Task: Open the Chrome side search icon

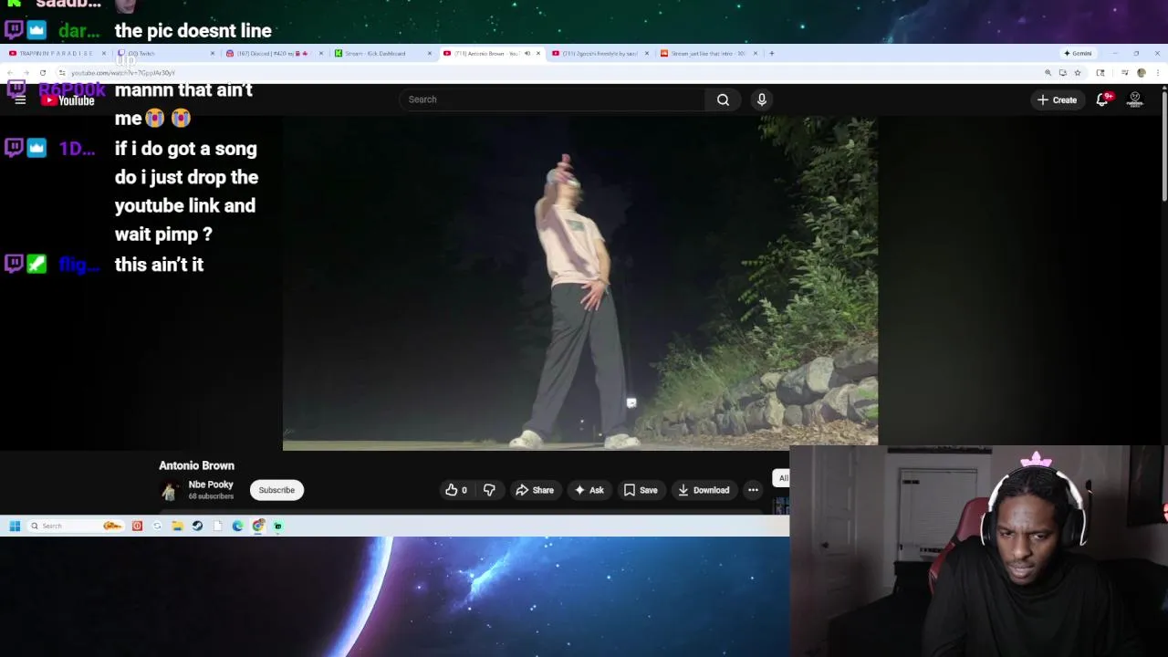Action: click(1100, 72)
